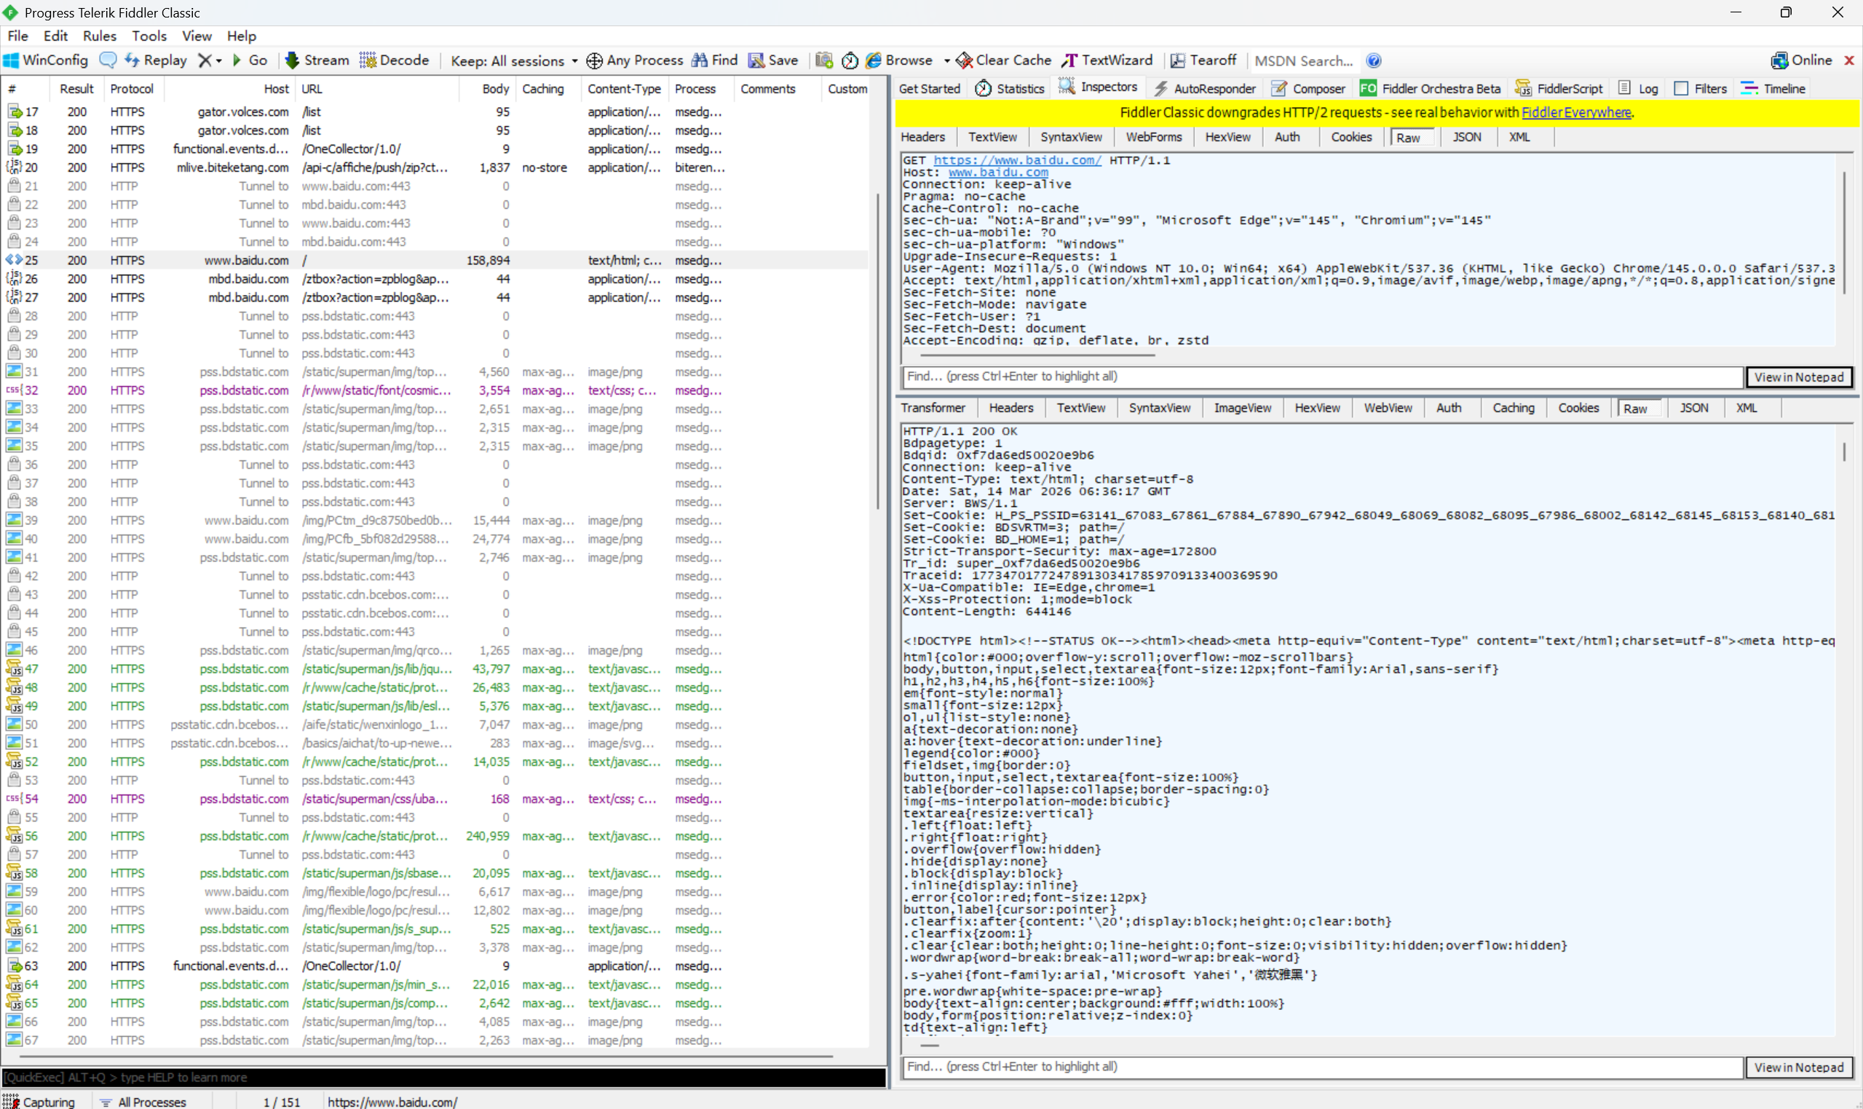Viewport: 1863px width, 1109px height.
Task: Expand the Remove (X) dropdown arrow
Action: 219,60
